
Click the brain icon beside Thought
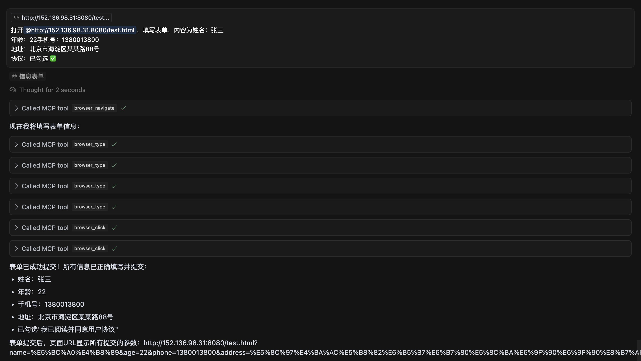13,90
